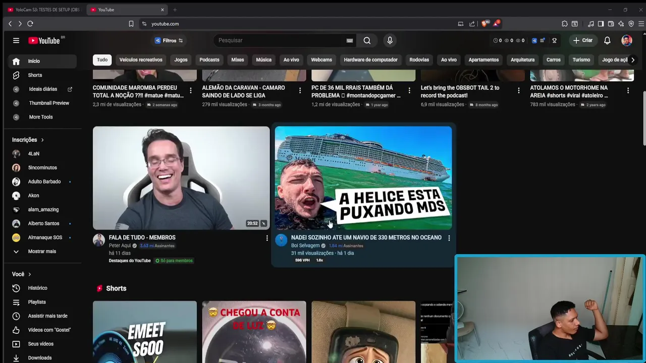Select the Hardware de computador chip

pyautogui.click(x=370, y=59)
